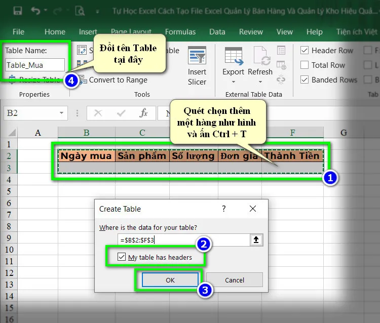Image resolution: width=380 pixels, height=323 pixels.
Task: Open the Undo history dropdown arrow
Action: [x=46, y=10]
